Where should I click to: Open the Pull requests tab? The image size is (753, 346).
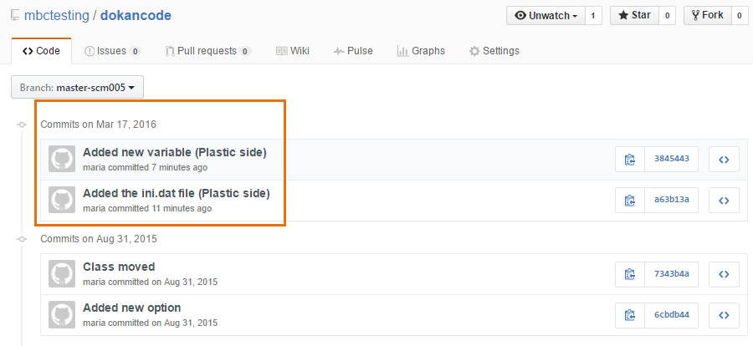pyautogui.click(x=207, y=51)
